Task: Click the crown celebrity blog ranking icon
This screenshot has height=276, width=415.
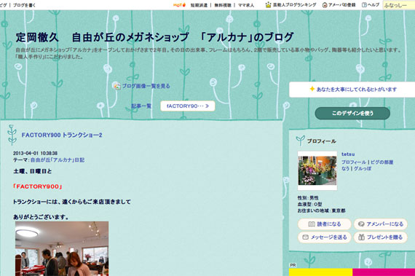Action: tap(268, 5)
